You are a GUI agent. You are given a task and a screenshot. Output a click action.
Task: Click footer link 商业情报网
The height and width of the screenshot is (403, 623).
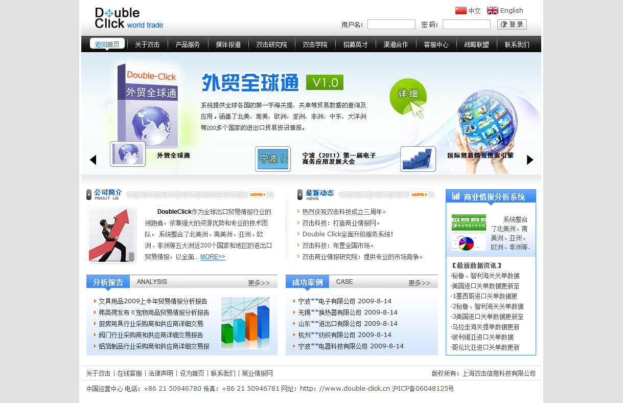[258, 373]
